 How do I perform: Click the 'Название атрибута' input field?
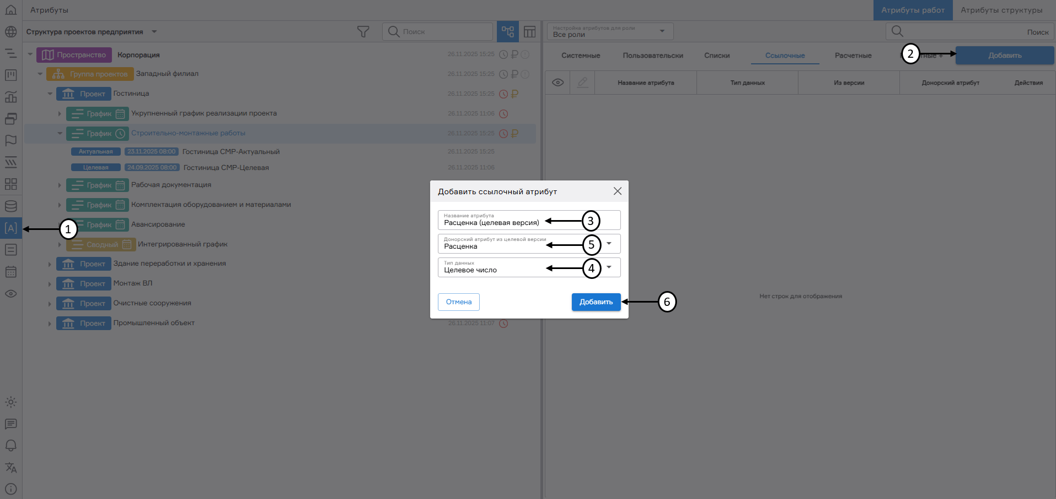[x=496, y=222]
